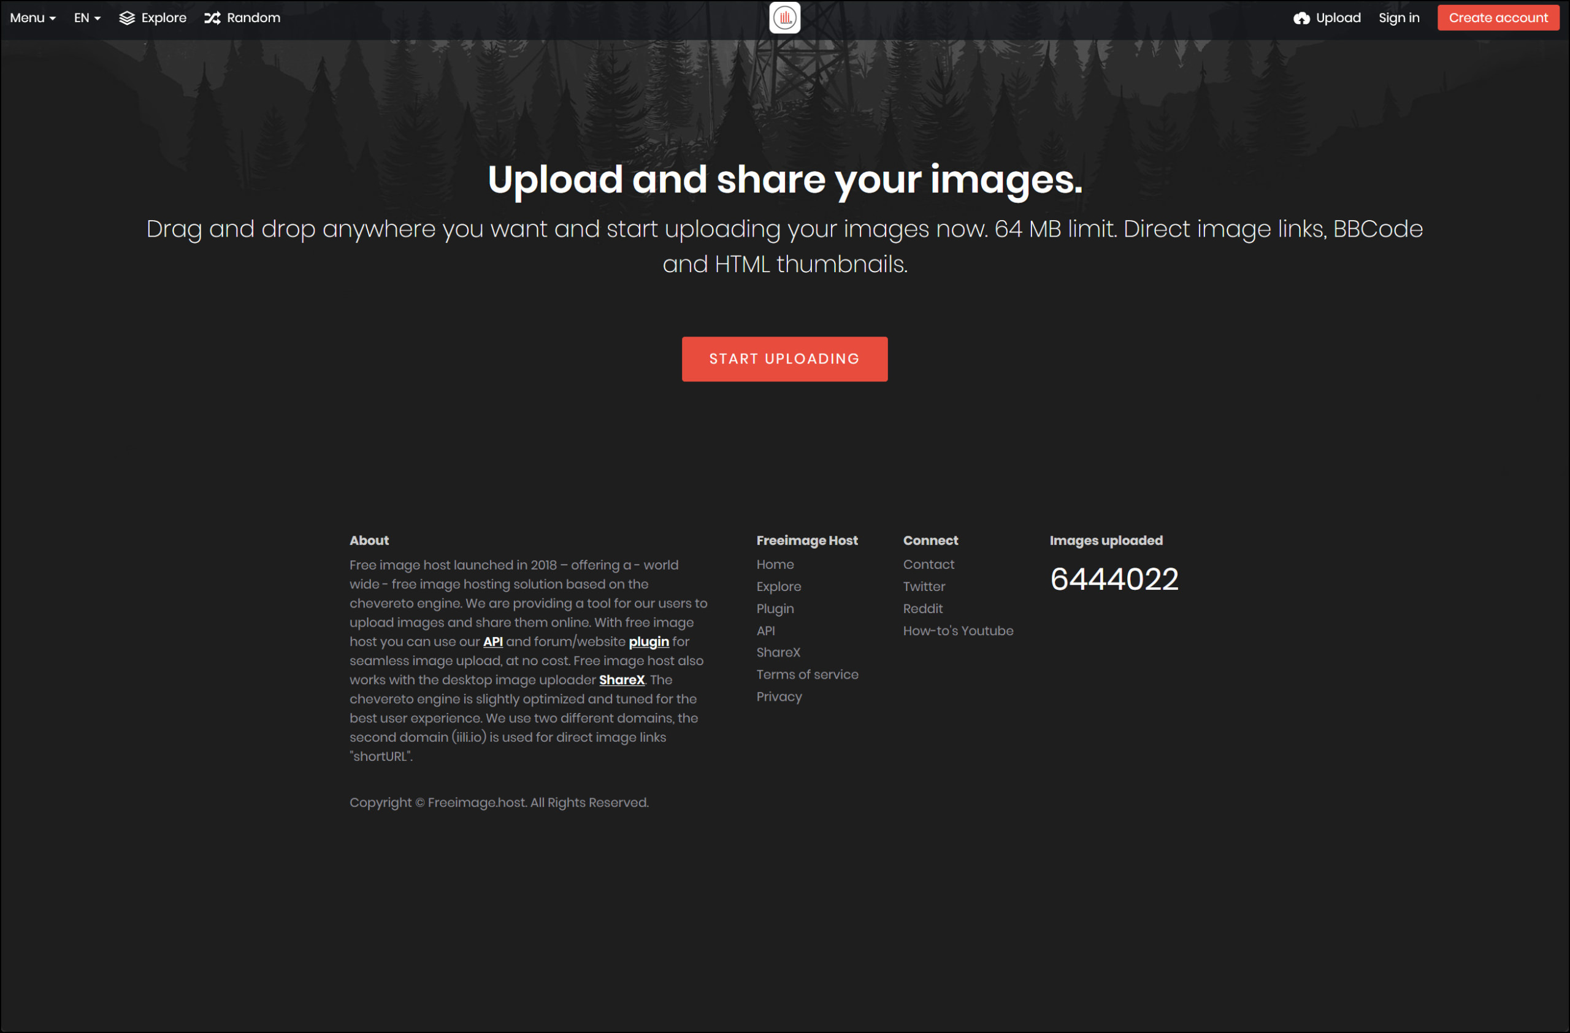
Task: Open the plugin link in About text
Action: [x=648, y=641]
